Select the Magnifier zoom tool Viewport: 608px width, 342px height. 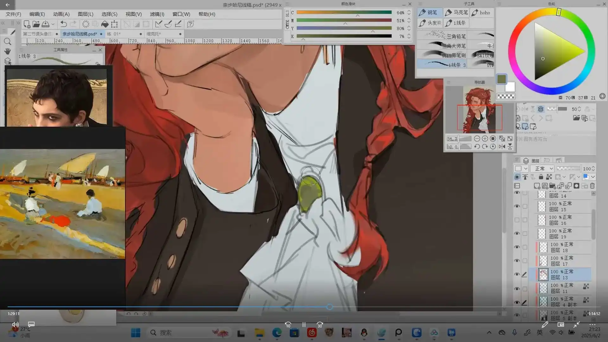click(x=8, y=41)
